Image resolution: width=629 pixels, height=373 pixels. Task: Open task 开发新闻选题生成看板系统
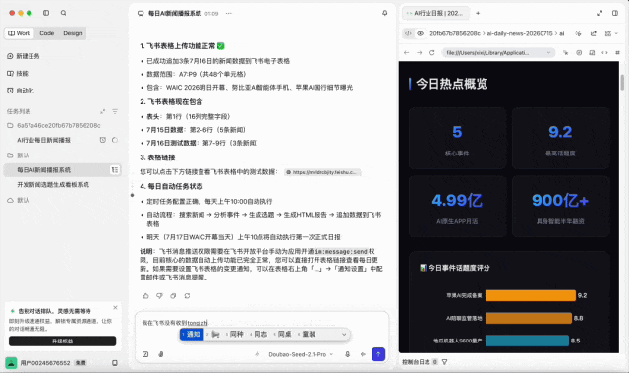click(53, 185)
